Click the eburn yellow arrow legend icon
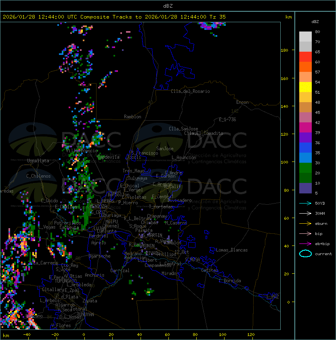This screenshot has width=336, height=340. tap(305, 224)
